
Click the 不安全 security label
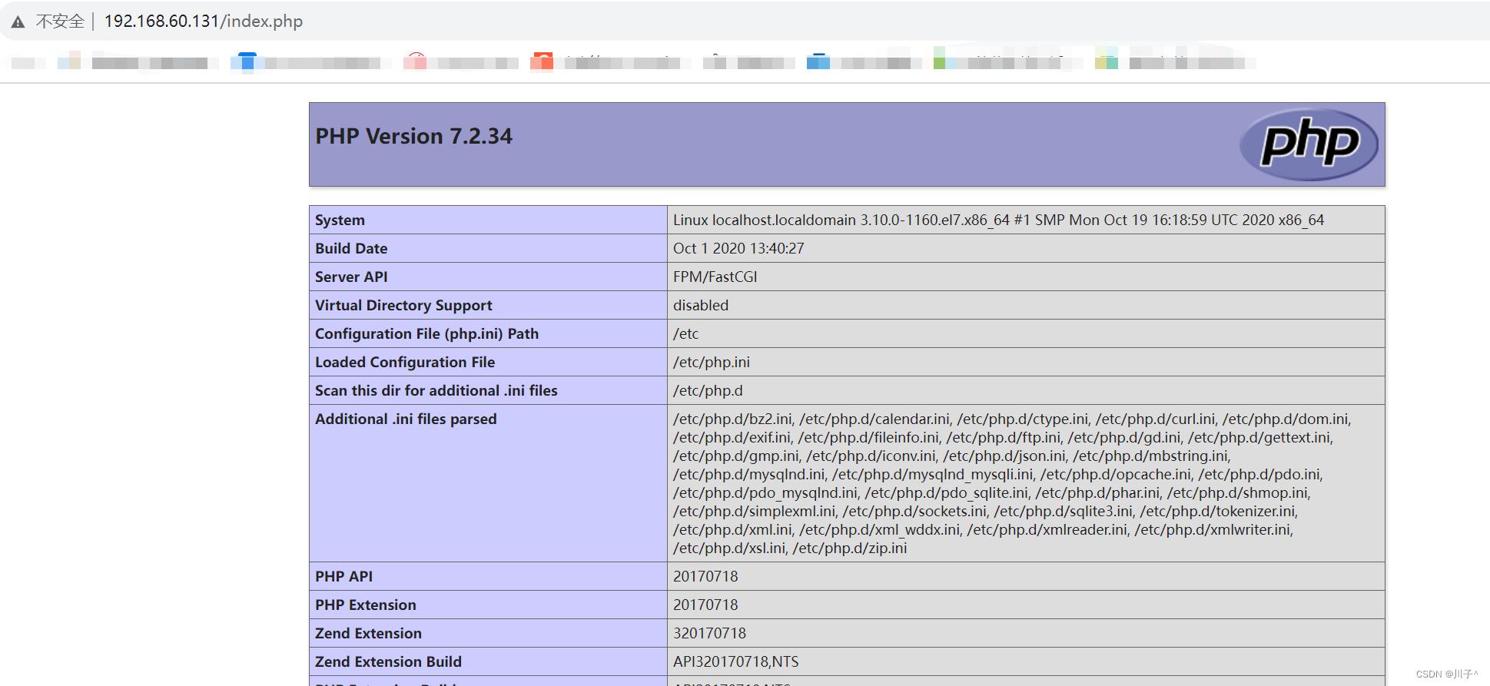[60, 22]
